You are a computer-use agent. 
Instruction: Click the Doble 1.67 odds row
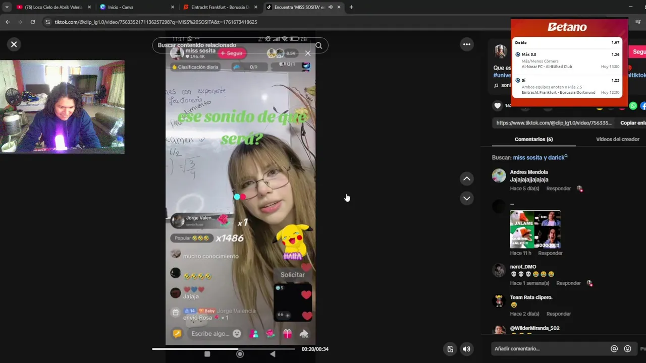pyautogui.click(x=567, y=43)
